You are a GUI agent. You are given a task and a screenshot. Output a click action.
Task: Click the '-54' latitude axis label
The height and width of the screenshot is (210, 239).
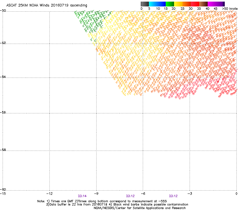point(3,77)
